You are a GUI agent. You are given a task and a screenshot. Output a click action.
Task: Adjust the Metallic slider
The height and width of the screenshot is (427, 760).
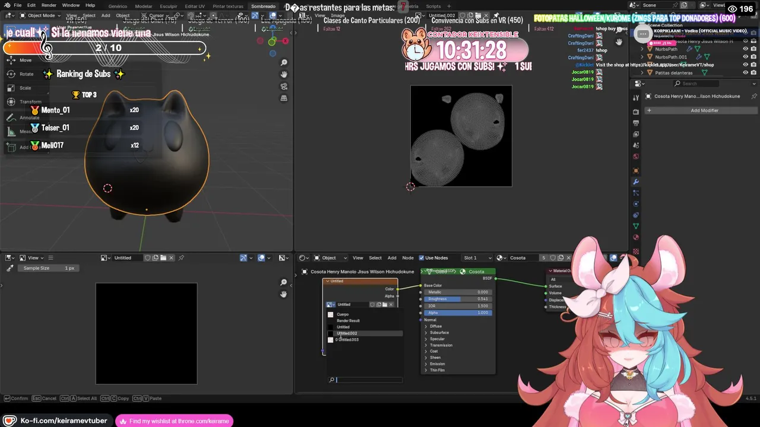457,292
